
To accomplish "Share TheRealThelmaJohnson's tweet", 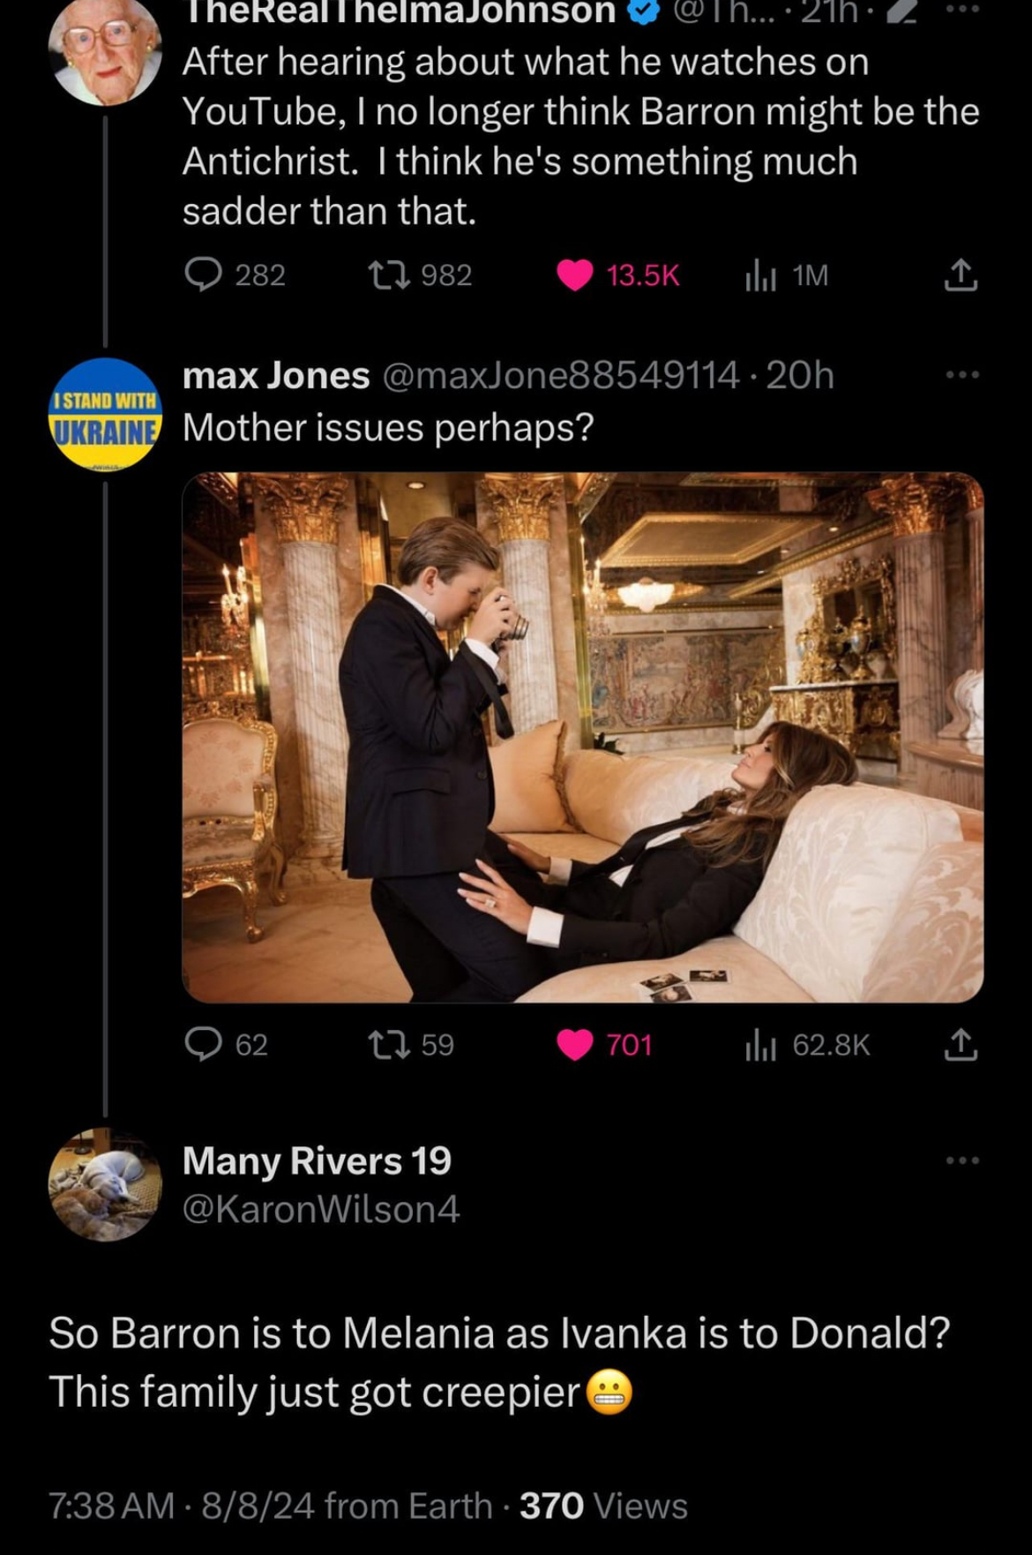I will pos(961,274).
